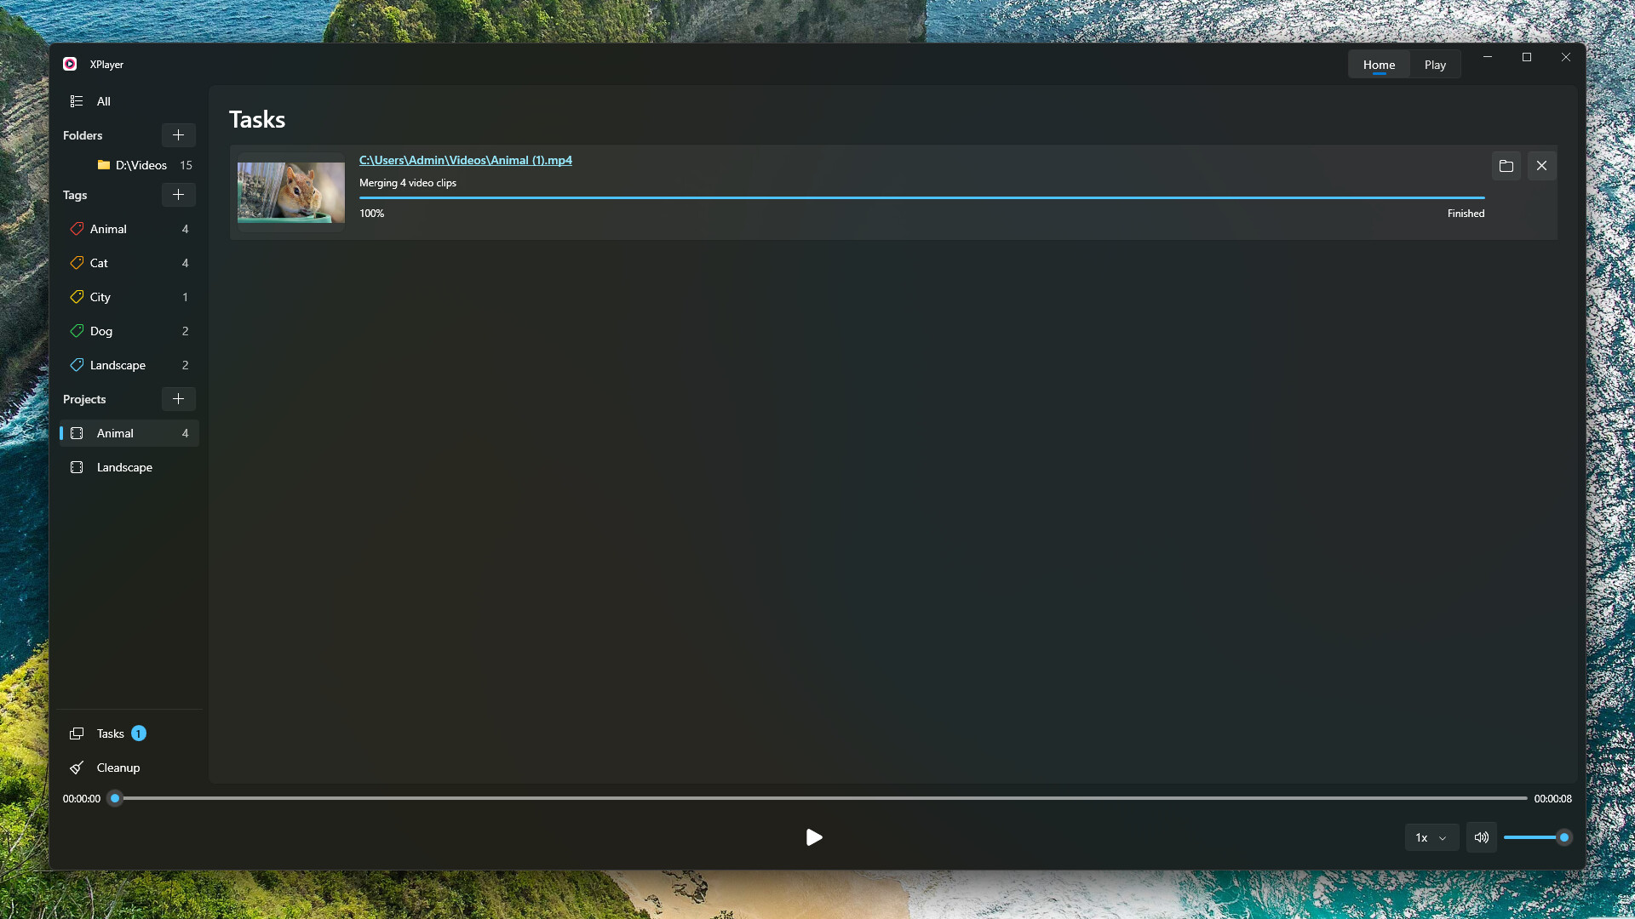Remove the finished merge task
Image resolution: width=1635 pixels, height=919 pixels.
(1541, 166)
